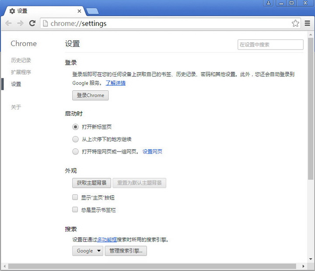This screenshot has width=315, height=271.
Task: Click the 重置为默认主题背景 button
Action: [x=140, y=183]
